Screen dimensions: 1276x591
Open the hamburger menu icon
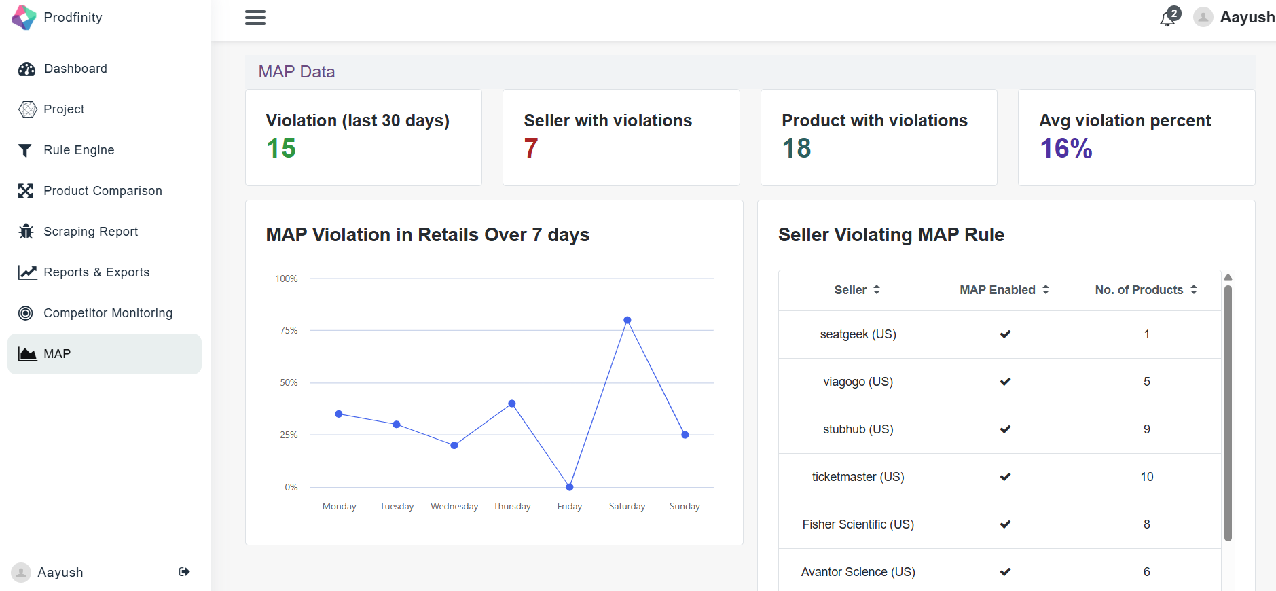click(x=255, y=18)
